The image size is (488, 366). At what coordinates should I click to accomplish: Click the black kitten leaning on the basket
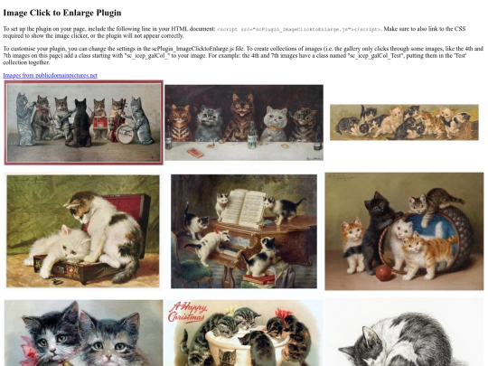point(378,230)
